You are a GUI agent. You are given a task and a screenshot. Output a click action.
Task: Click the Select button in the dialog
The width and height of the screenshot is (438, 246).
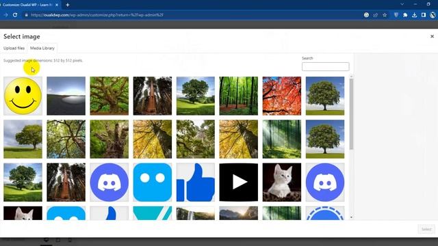pyautogui.click(x=426, y=229)
